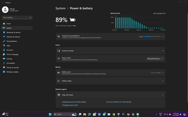Open Energy recommendations chevron arrow
Screen dimensions: 188x117
[163, 37]
